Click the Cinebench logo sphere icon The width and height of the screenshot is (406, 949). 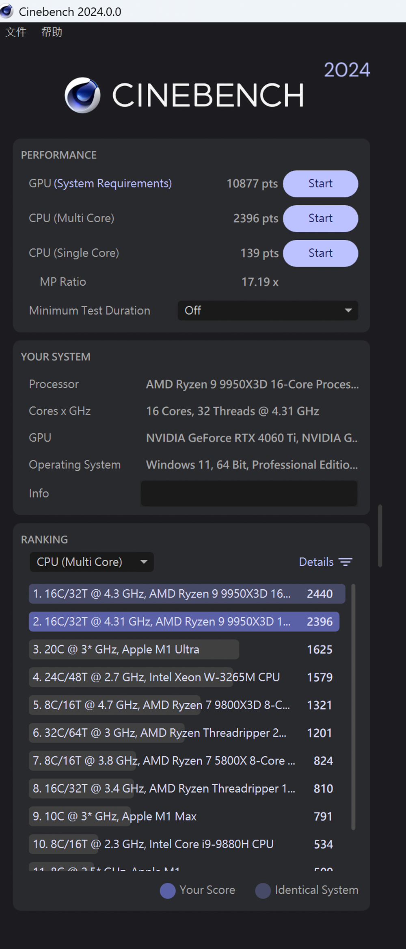click(82, 95)
